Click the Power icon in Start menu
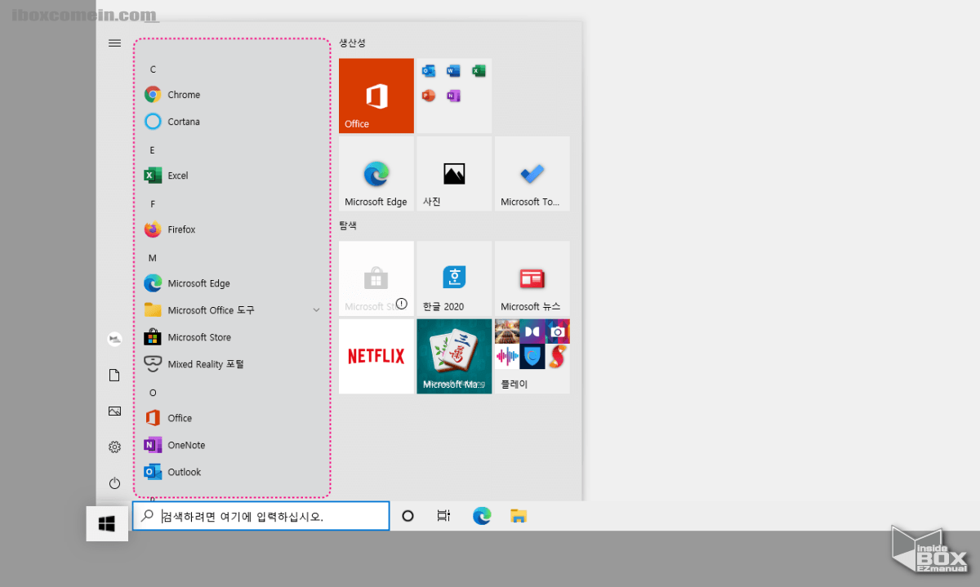This screenshot has height=587, width=980. coord(114,482)
